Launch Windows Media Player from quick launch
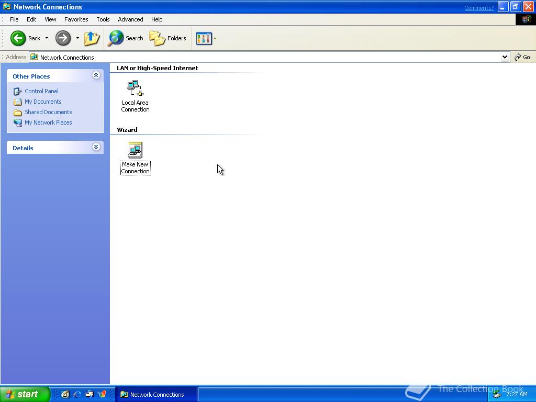 click(103, 394)
